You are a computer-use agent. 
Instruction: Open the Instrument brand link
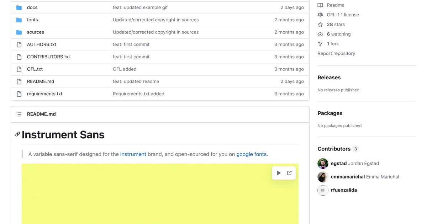tap(133, 154)
